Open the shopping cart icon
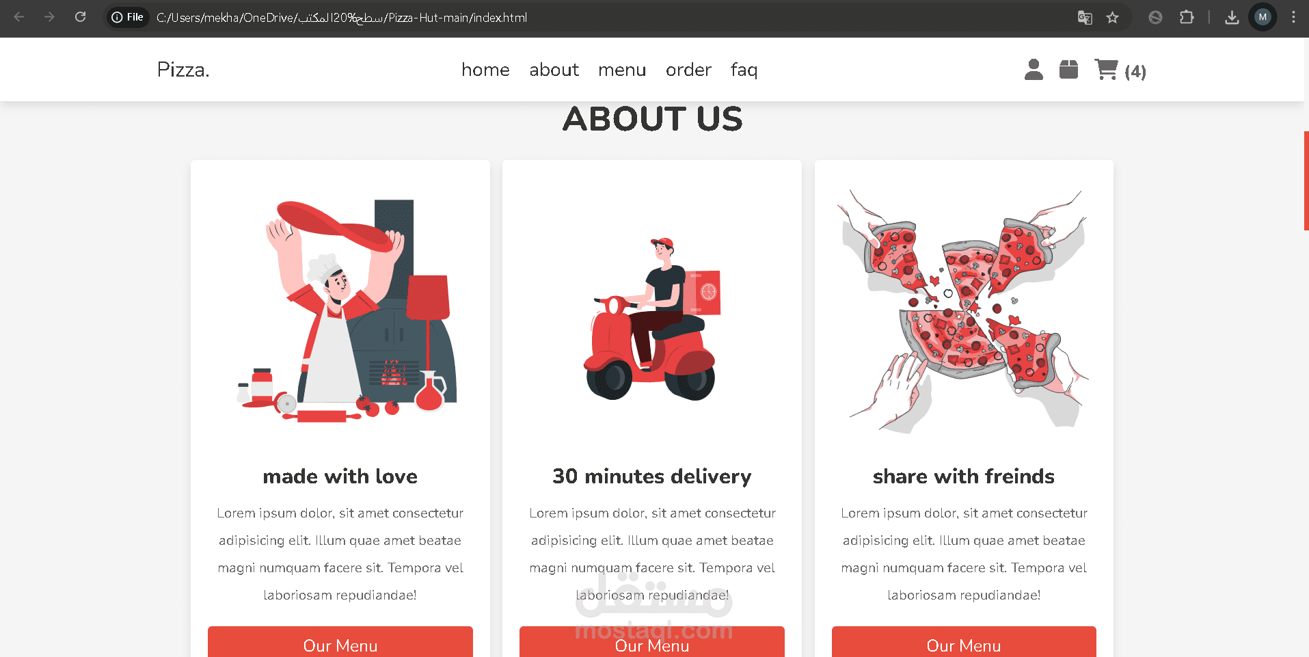 click(1106, 70)
